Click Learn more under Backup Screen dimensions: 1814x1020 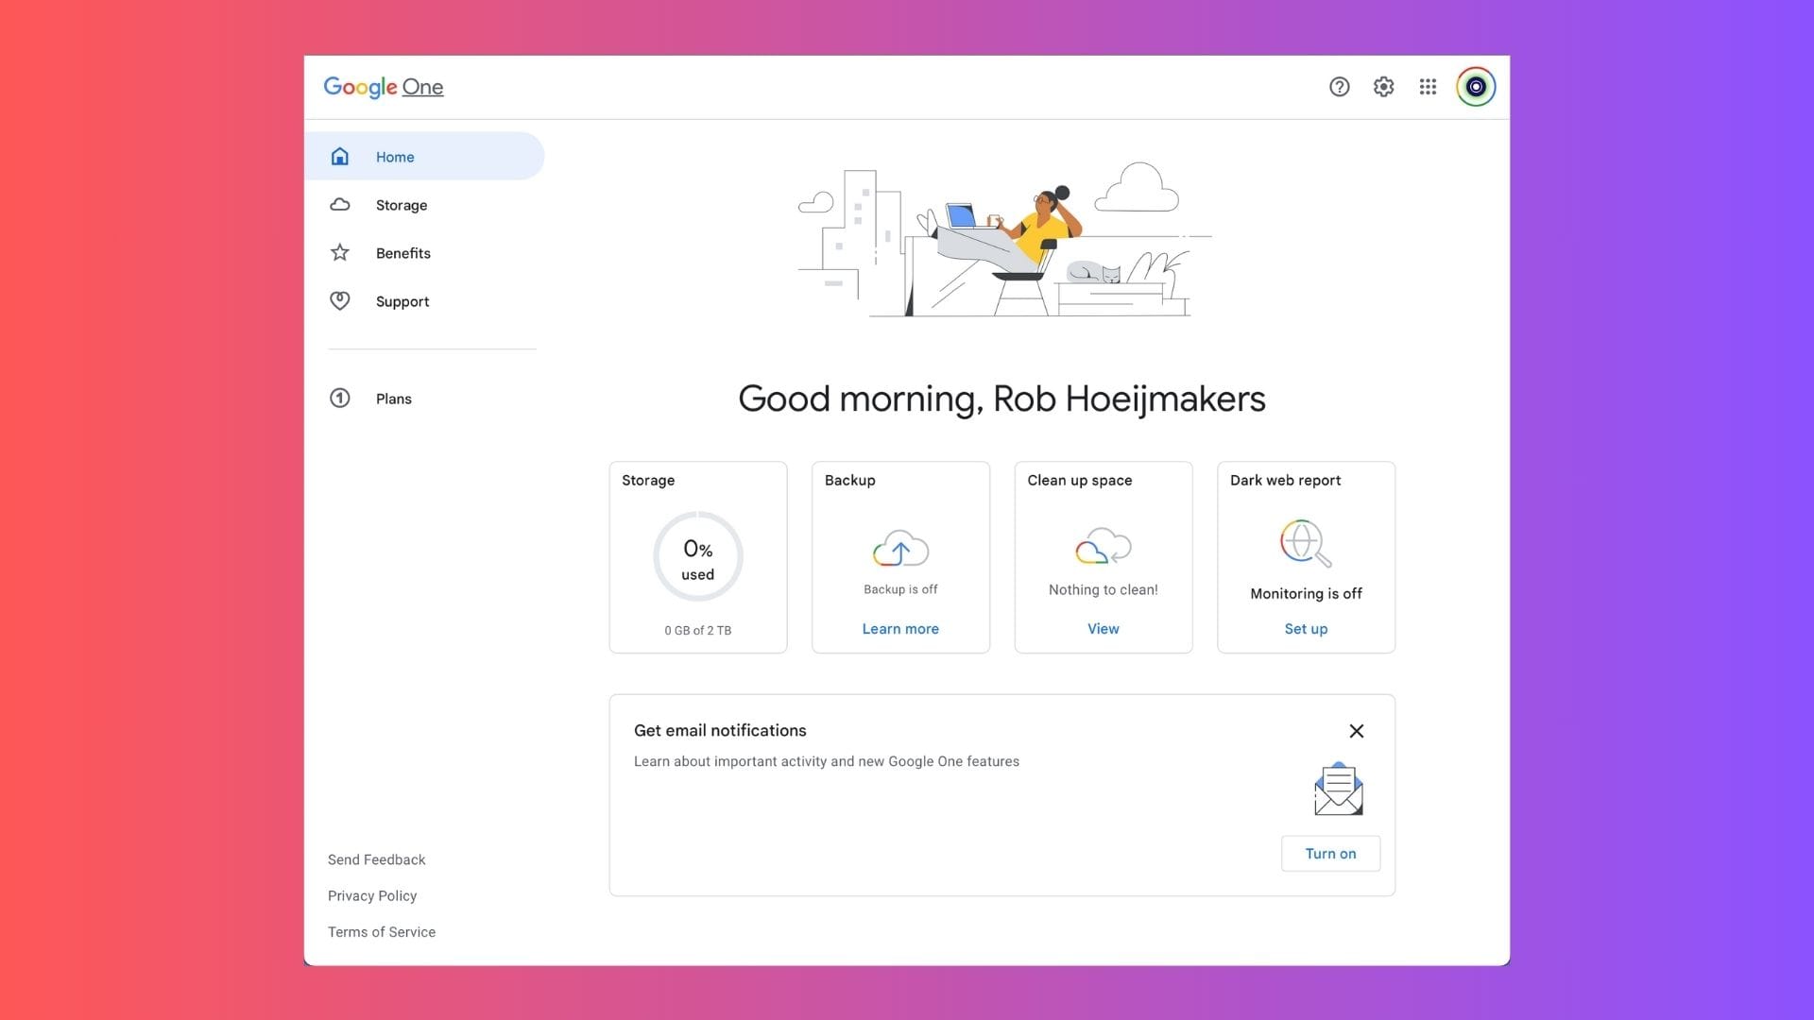click(899, 629)
